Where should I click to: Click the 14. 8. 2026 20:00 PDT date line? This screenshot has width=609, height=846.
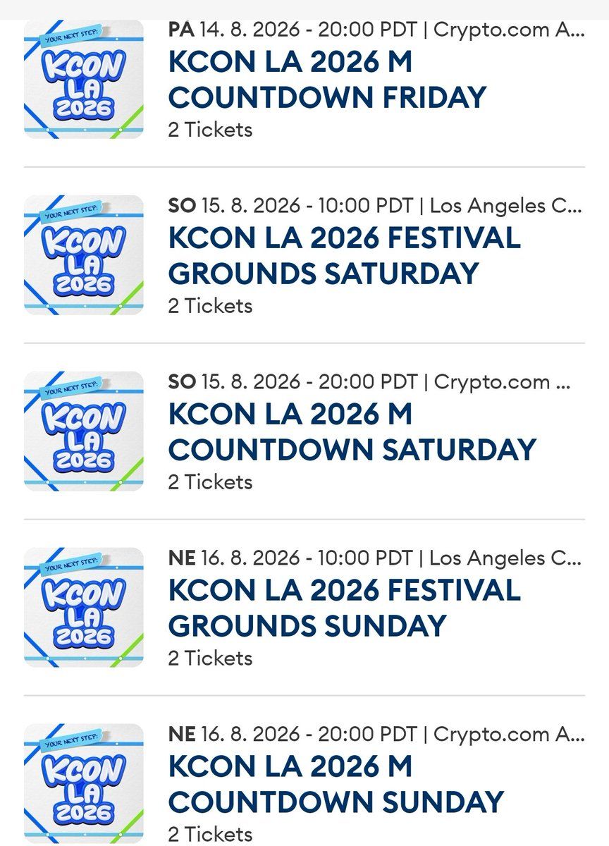click(376, 30)
